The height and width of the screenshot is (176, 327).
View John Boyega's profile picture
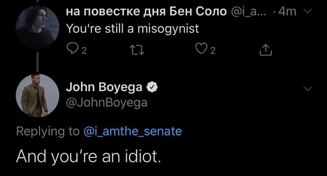(38, 95)
